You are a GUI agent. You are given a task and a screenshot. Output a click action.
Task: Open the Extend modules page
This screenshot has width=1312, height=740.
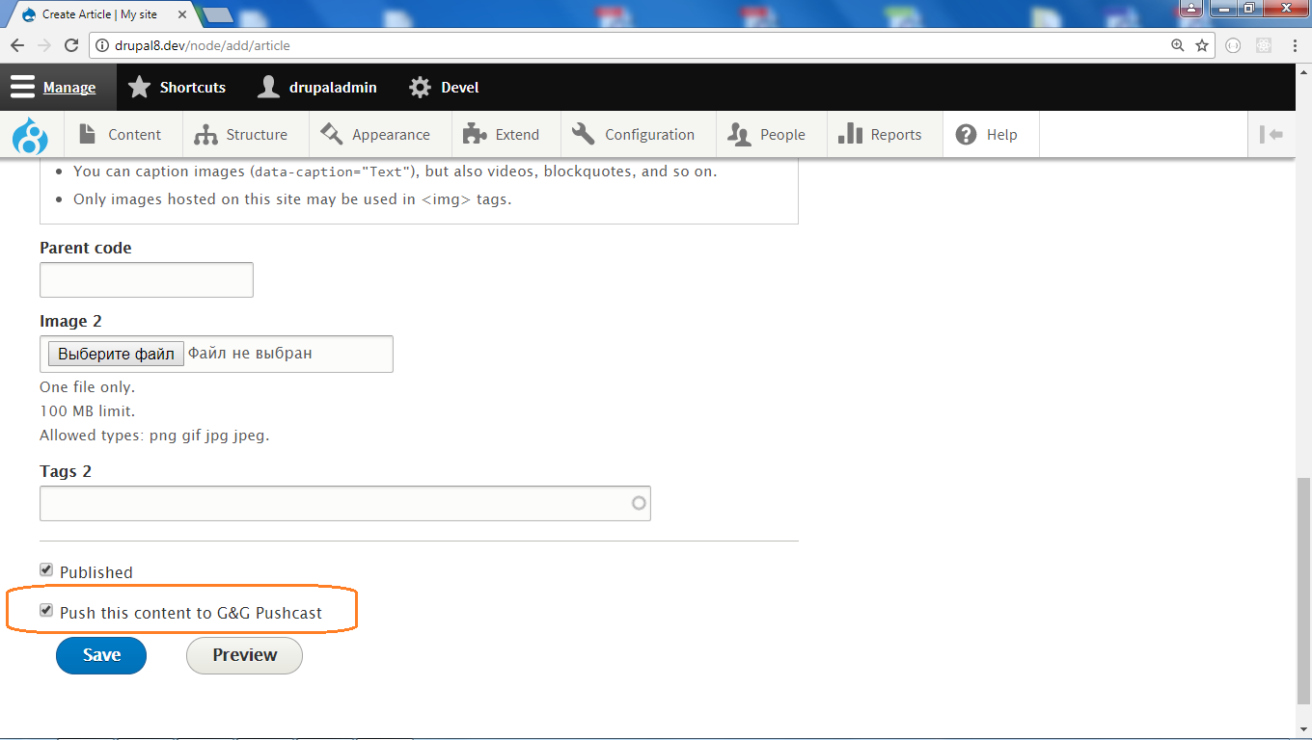(505, 134)
